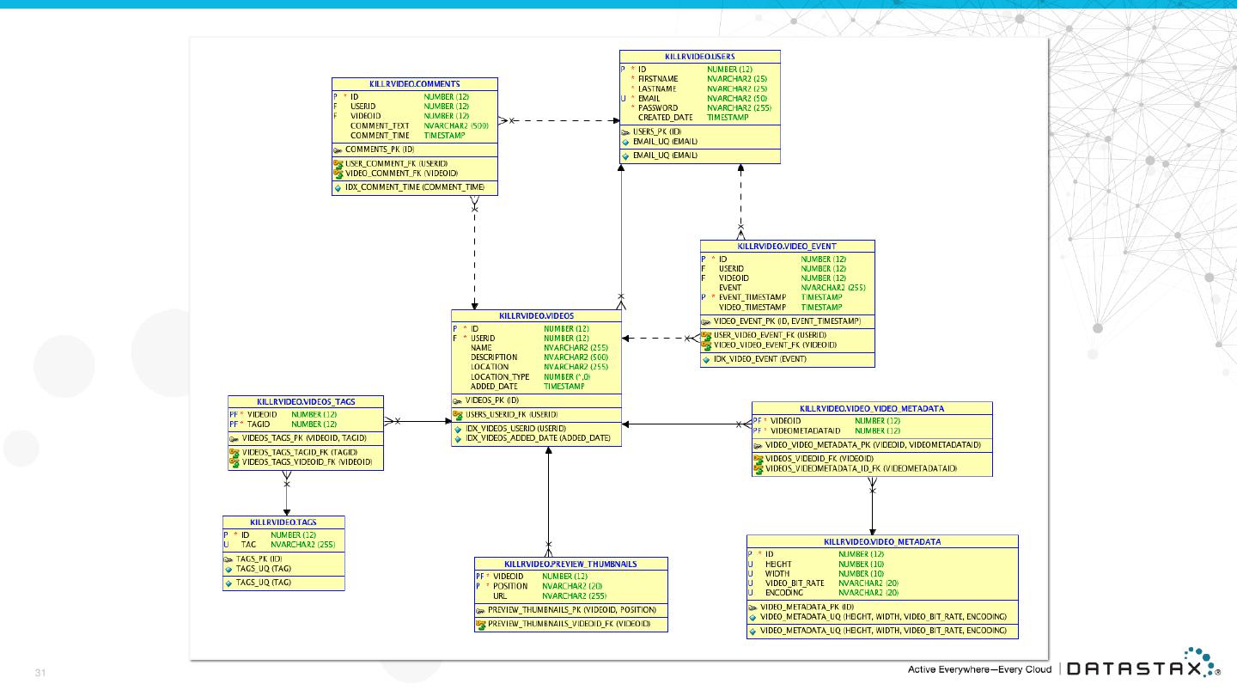
Task: Select the foreign key icon beside USERS_USERID_FK
Action: tap(458, 415)
